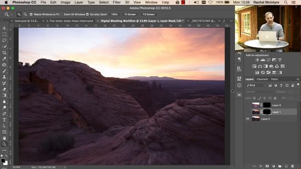The width and height of the screenshot is (301, 169).
Task: Switch to the Channels tab
Action: [x=262, y=79]
